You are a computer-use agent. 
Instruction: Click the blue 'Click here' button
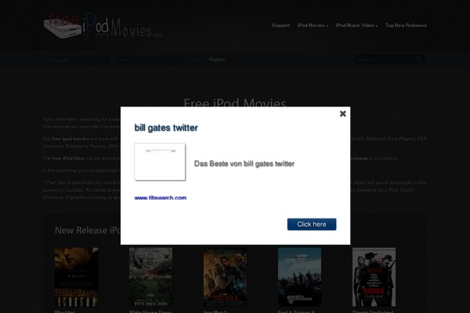(x=312, y=225)
